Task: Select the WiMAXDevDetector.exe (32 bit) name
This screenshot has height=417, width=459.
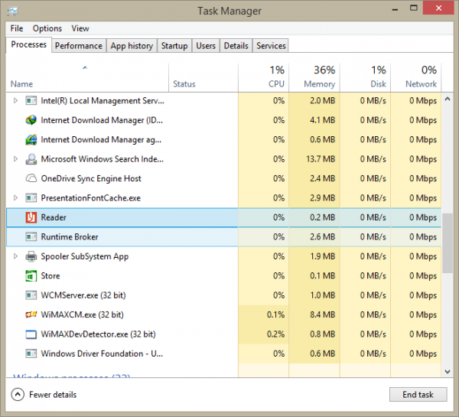Action: pos(99,334)
